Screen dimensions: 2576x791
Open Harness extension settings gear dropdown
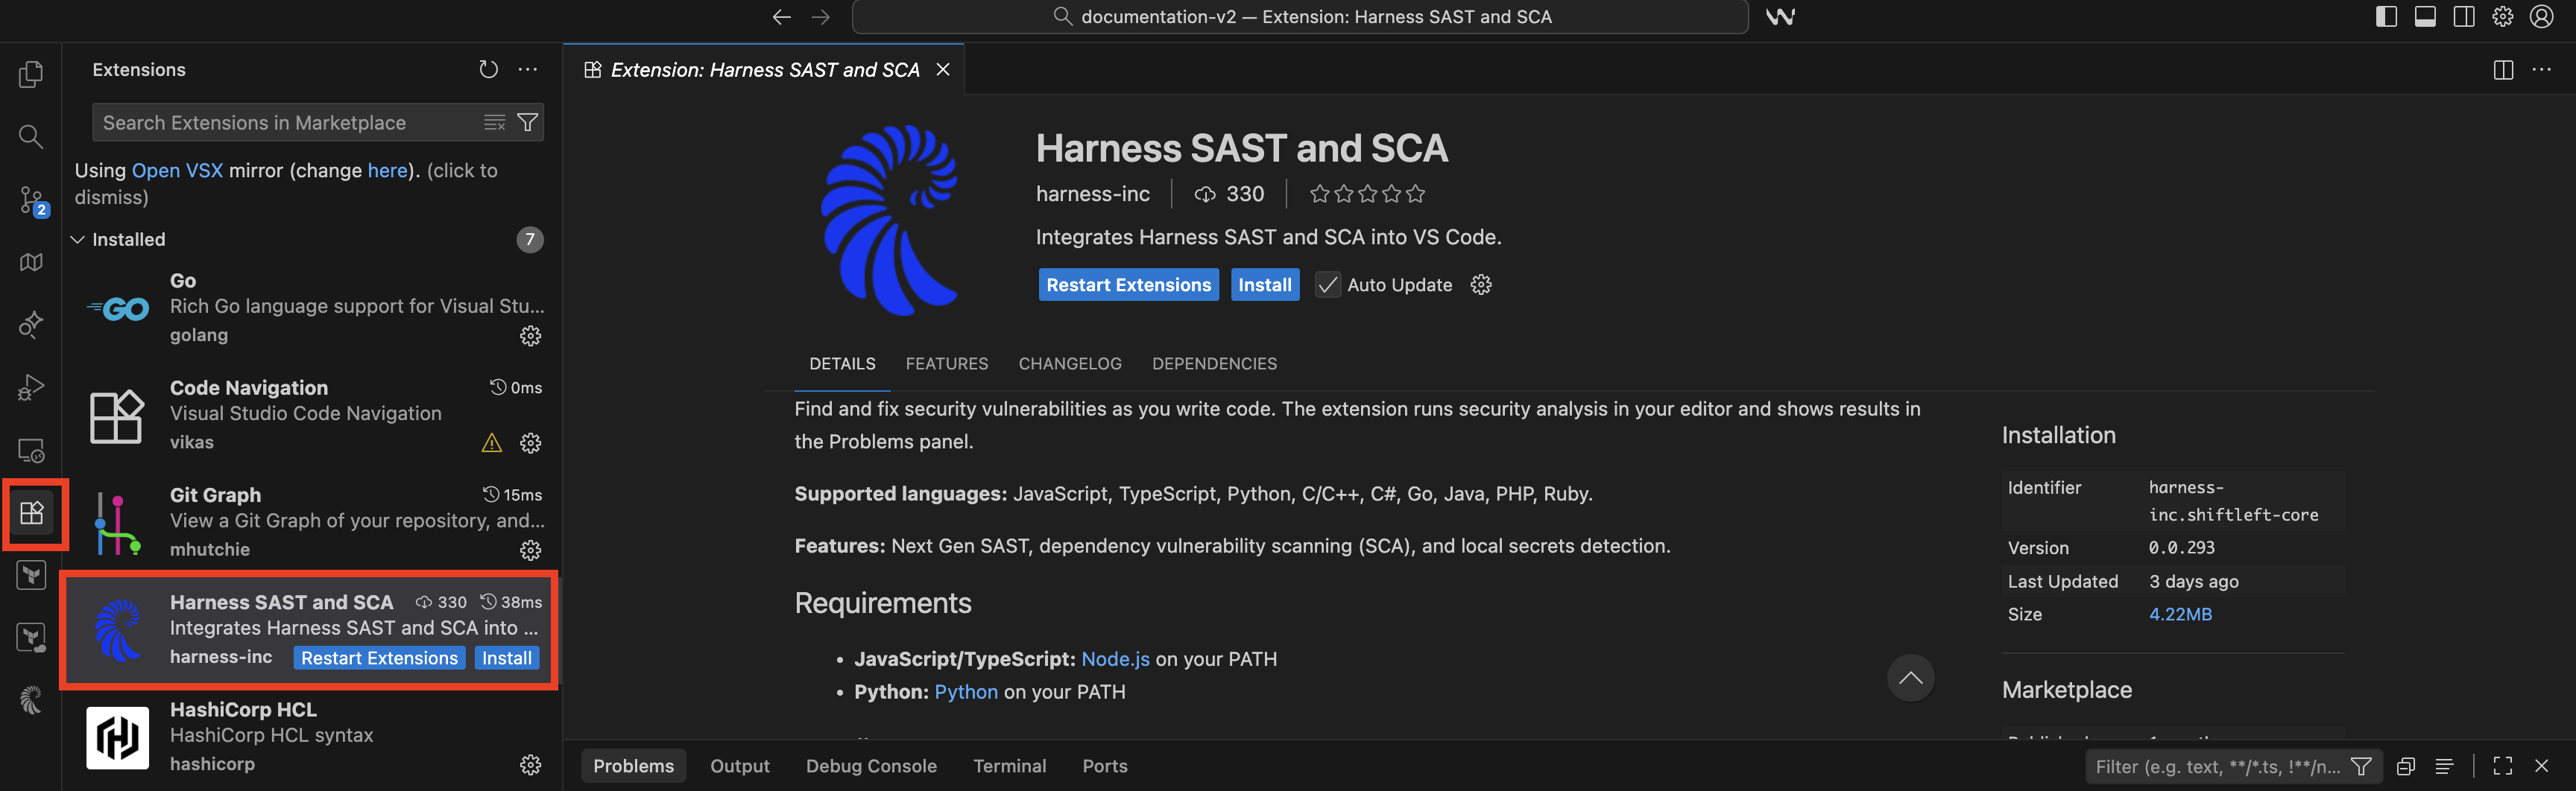click(1481, 285)
